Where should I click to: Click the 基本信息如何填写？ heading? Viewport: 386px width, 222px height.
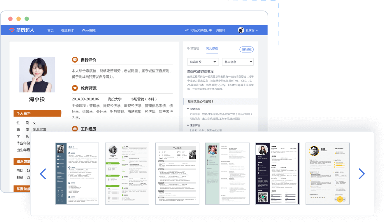click(x=201, y=102)
